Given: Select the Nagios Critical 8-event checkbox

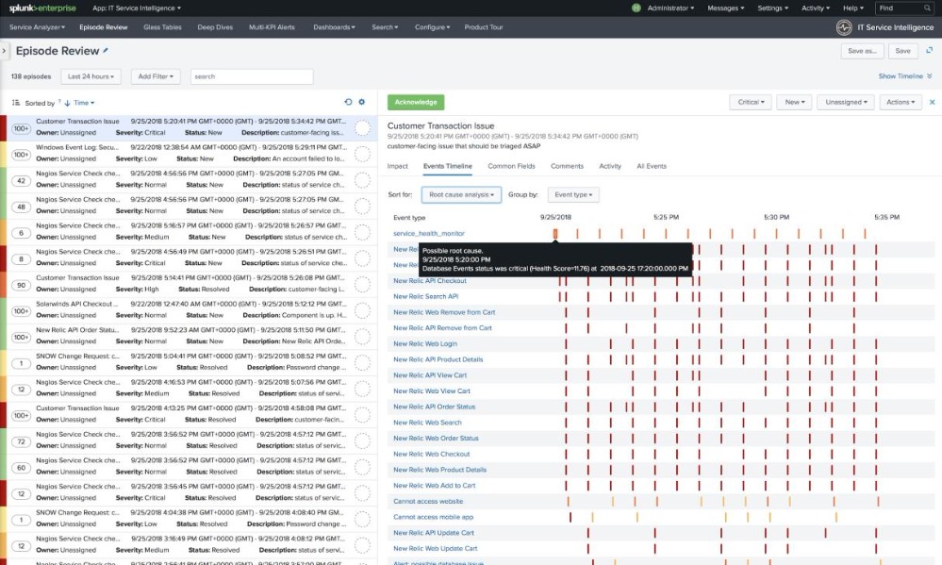Looking at the screenshot, I should [x=362, y=258].
